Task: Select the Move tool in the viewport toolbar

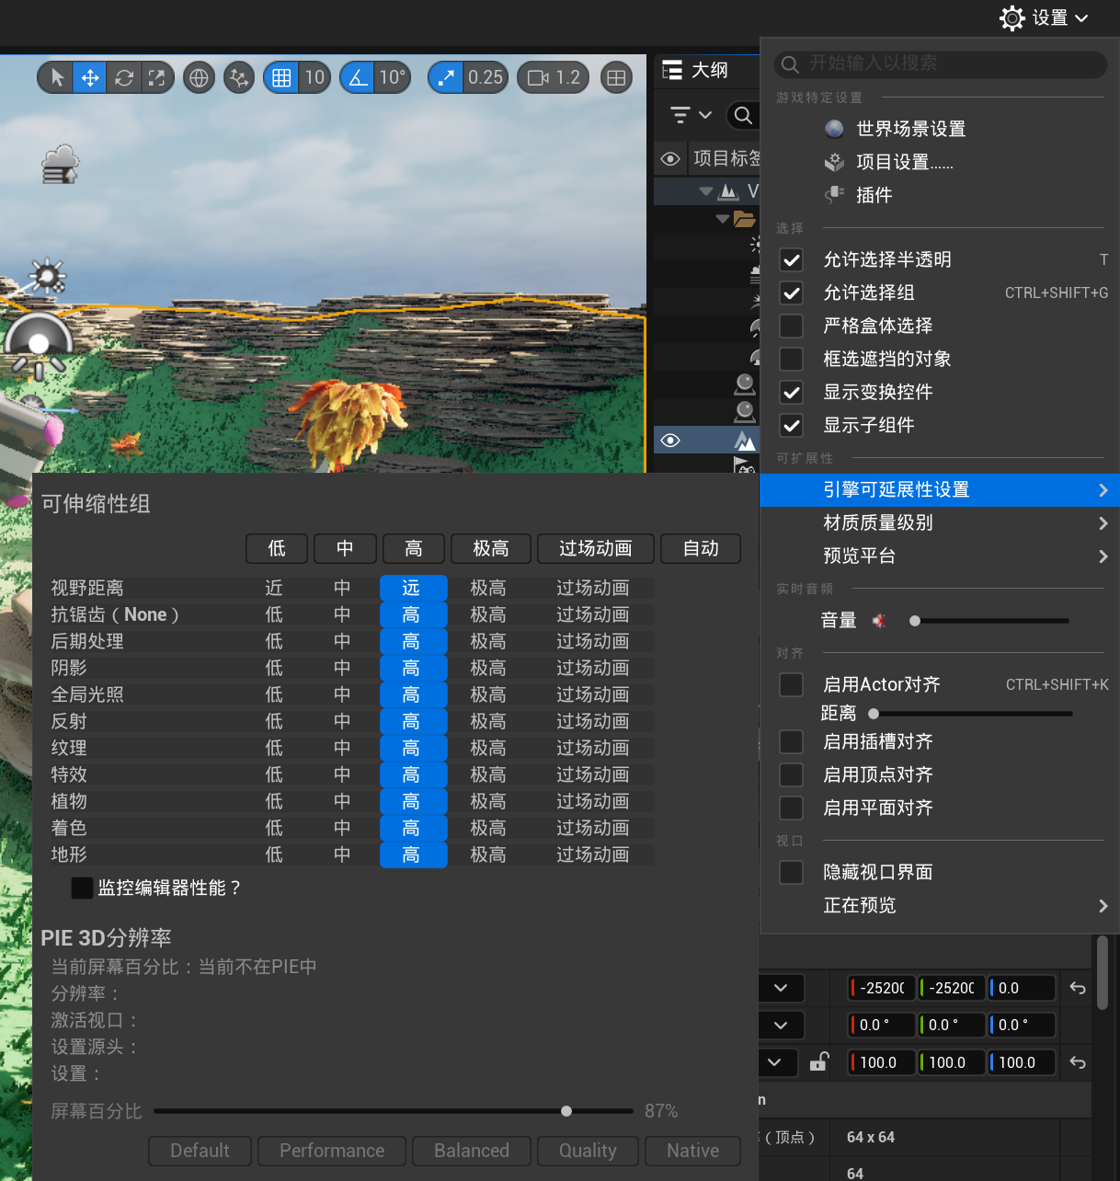Action: pos(89,77)
